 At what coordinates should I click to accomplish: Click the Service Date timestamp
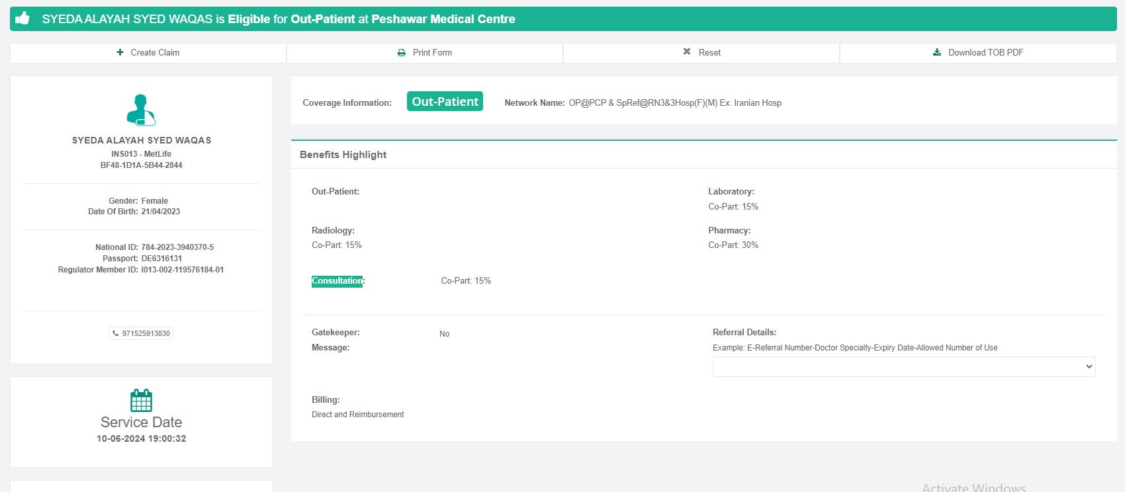[141, 438]
